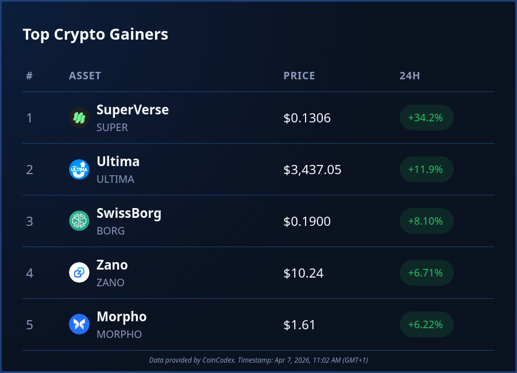This screenshot has width=517, height=373.
Task: Click the SuperVerse coin logo icon
Action: click(79, 118)
